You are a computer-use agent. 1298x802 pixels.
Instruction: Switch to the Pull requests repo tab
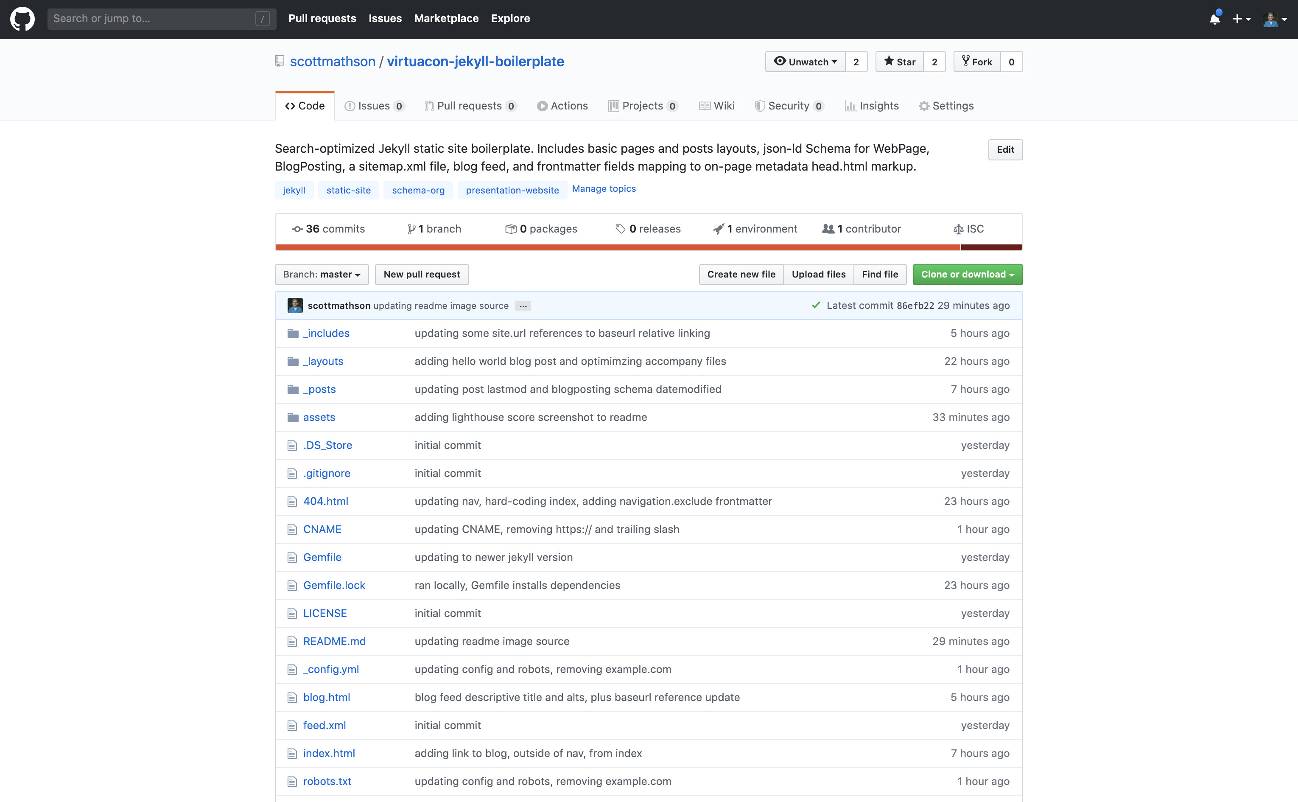click(x=470, y=106)
